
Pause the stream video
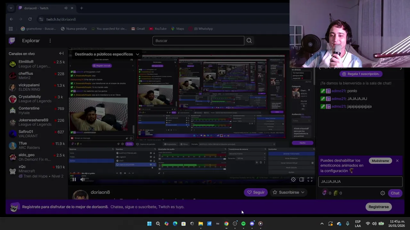(x=74, y=180)
